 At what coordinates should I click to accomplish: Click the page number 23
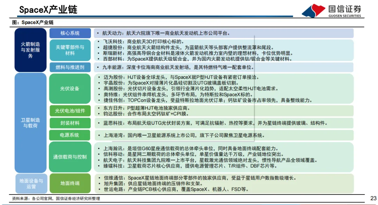coord(373,198)
